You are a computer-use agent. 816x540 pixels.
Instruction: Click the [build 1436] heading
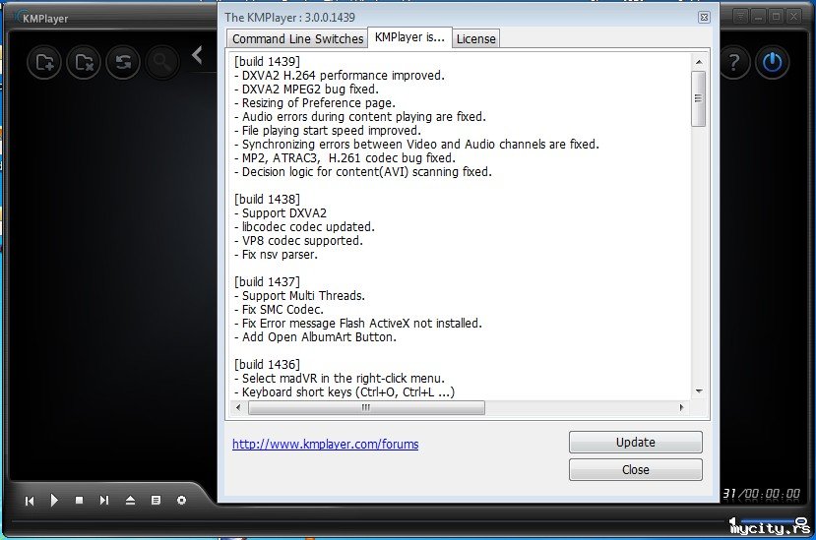point(267,365)
